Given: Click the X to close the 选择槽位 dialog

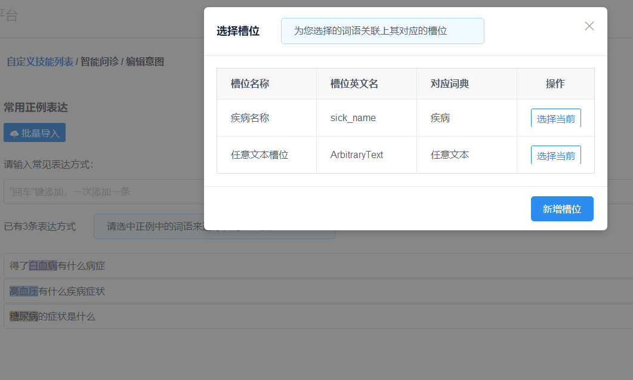Looking at the screenshot, I should tap(589, 26).
